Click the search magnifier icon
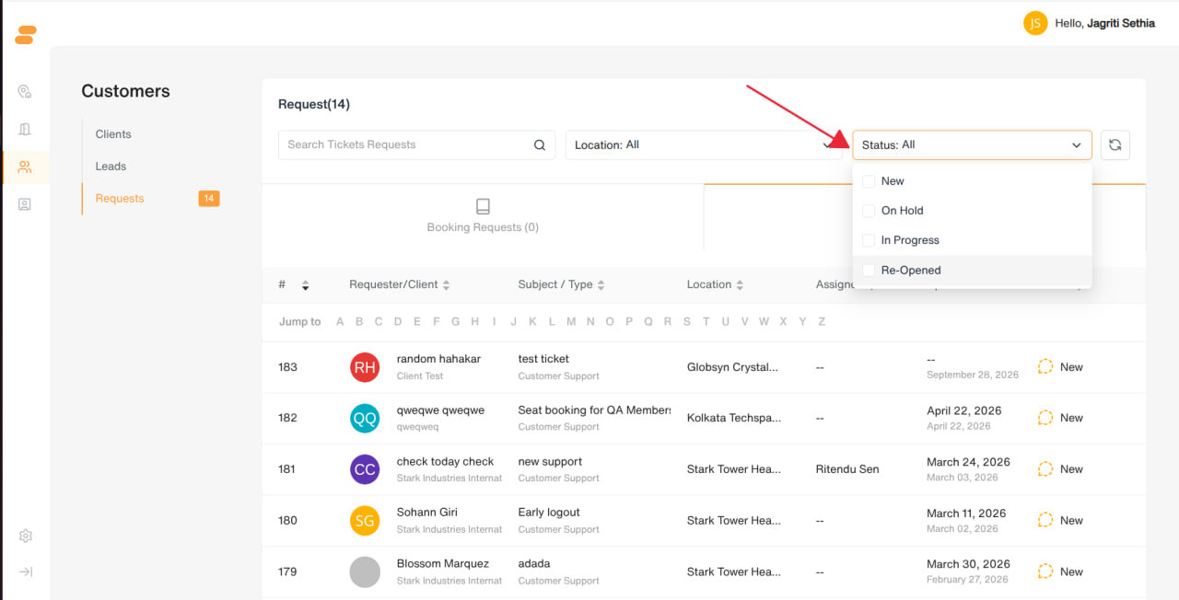1179x600 pixels. (540, 144)
